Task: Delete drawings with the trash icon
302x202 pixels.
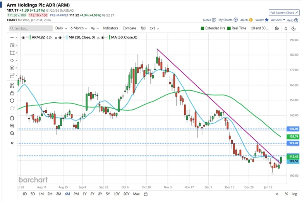Action: click(x=12, y=118)
